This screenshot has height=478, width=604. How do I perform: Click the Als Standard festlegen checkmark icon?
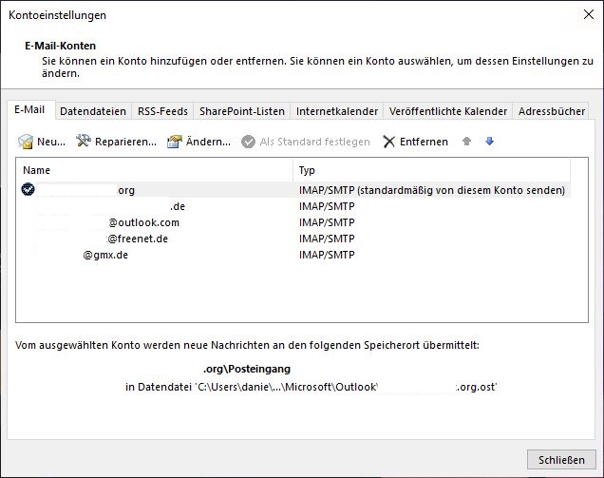click(x=248, y=142)
